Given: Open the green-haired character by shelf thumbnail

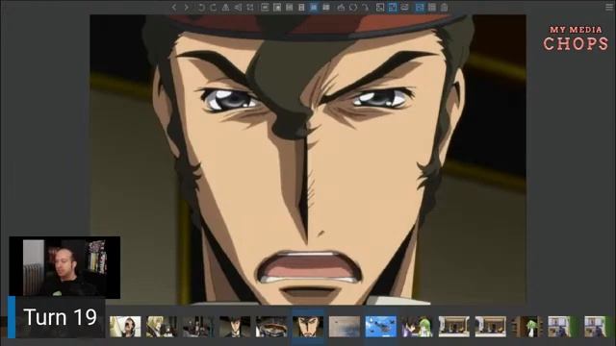Looking at the screenshot, I should [526, 327].
